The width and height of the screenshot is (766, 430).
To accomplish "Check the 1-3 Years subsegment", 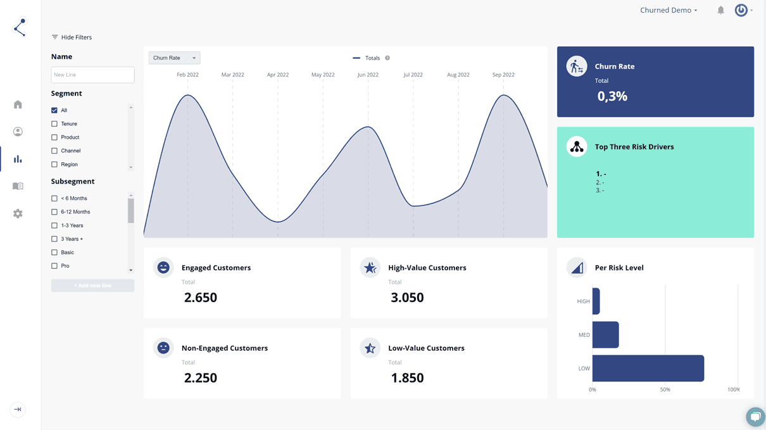I will [54, 225].
